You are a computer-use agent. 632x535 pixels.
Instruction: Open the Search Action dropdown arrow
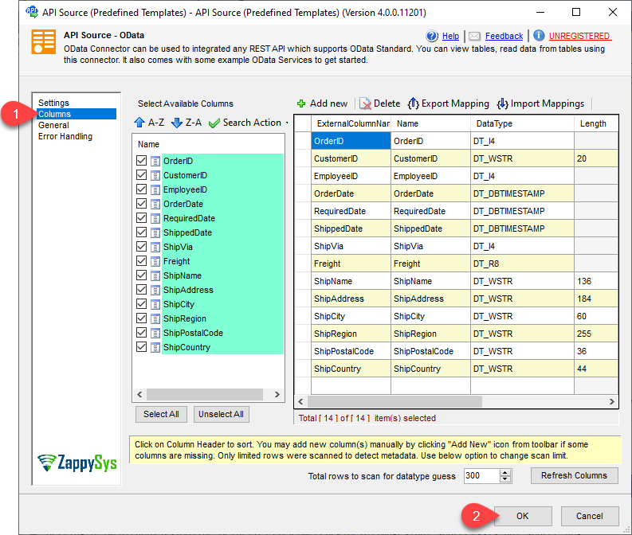287,123
